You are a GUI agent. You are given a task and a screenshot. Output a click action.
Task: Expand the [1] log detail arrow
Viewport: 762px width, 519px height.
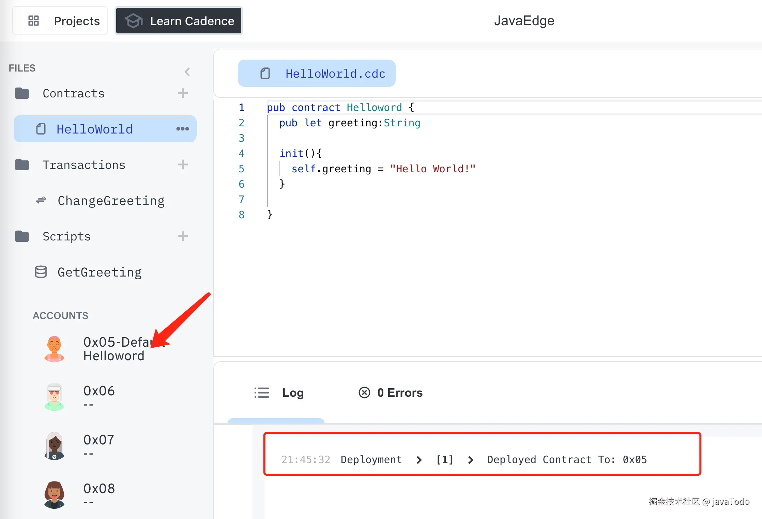click(471, 460)
